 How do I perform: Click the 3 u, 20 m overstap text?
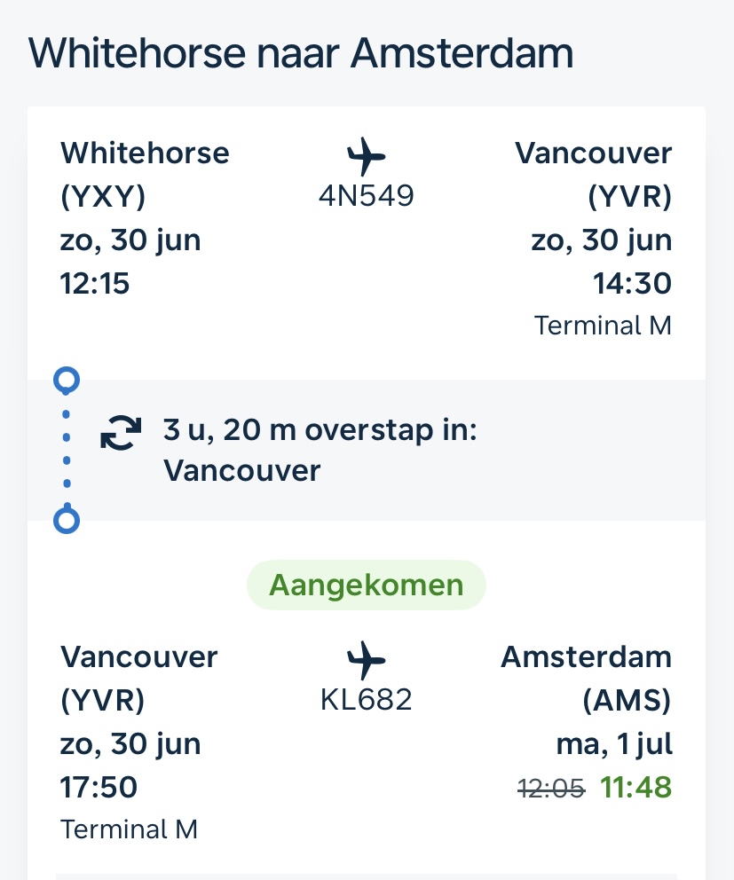pyautogui.click(x=320, y=430)
